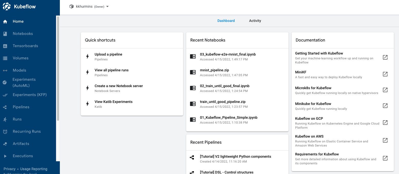This screenshot has width=399, height=174.
Task: Click the Experiments (AutoML) icon
Action: (x=5, y=83)
